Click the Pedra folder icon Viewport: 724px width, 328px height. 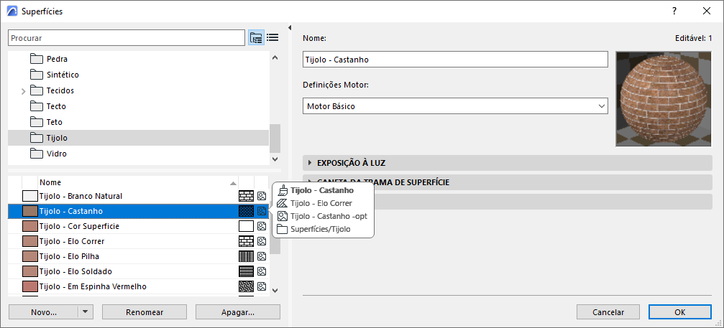pyautogui.click(x=37, y=59)
